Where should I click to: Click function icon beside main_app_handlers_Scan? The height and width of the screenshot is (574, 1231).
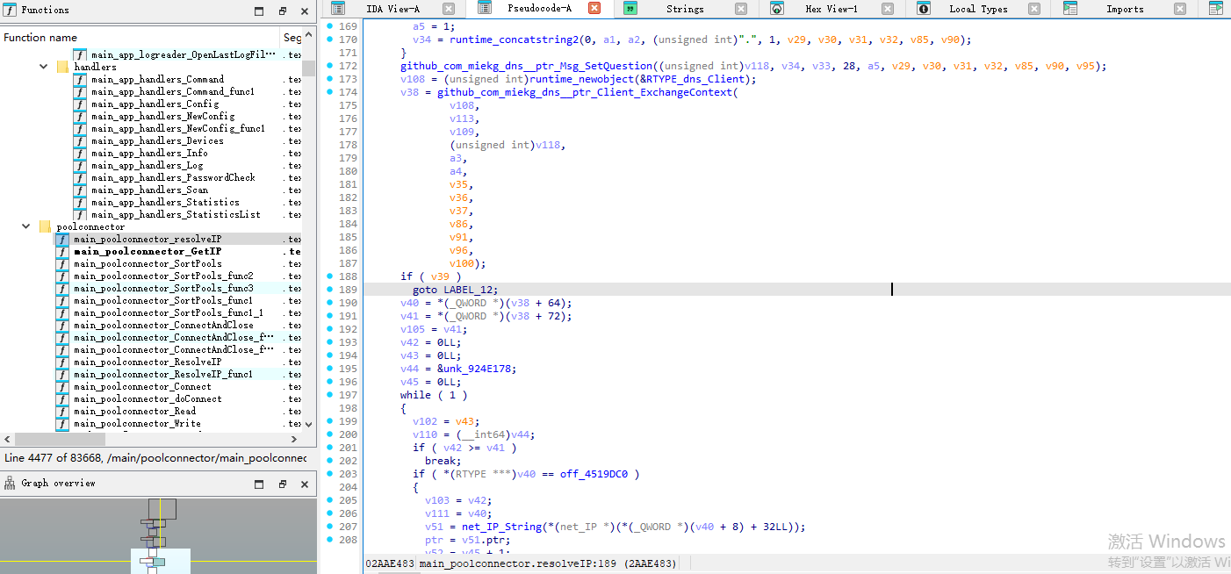[80, 190]
